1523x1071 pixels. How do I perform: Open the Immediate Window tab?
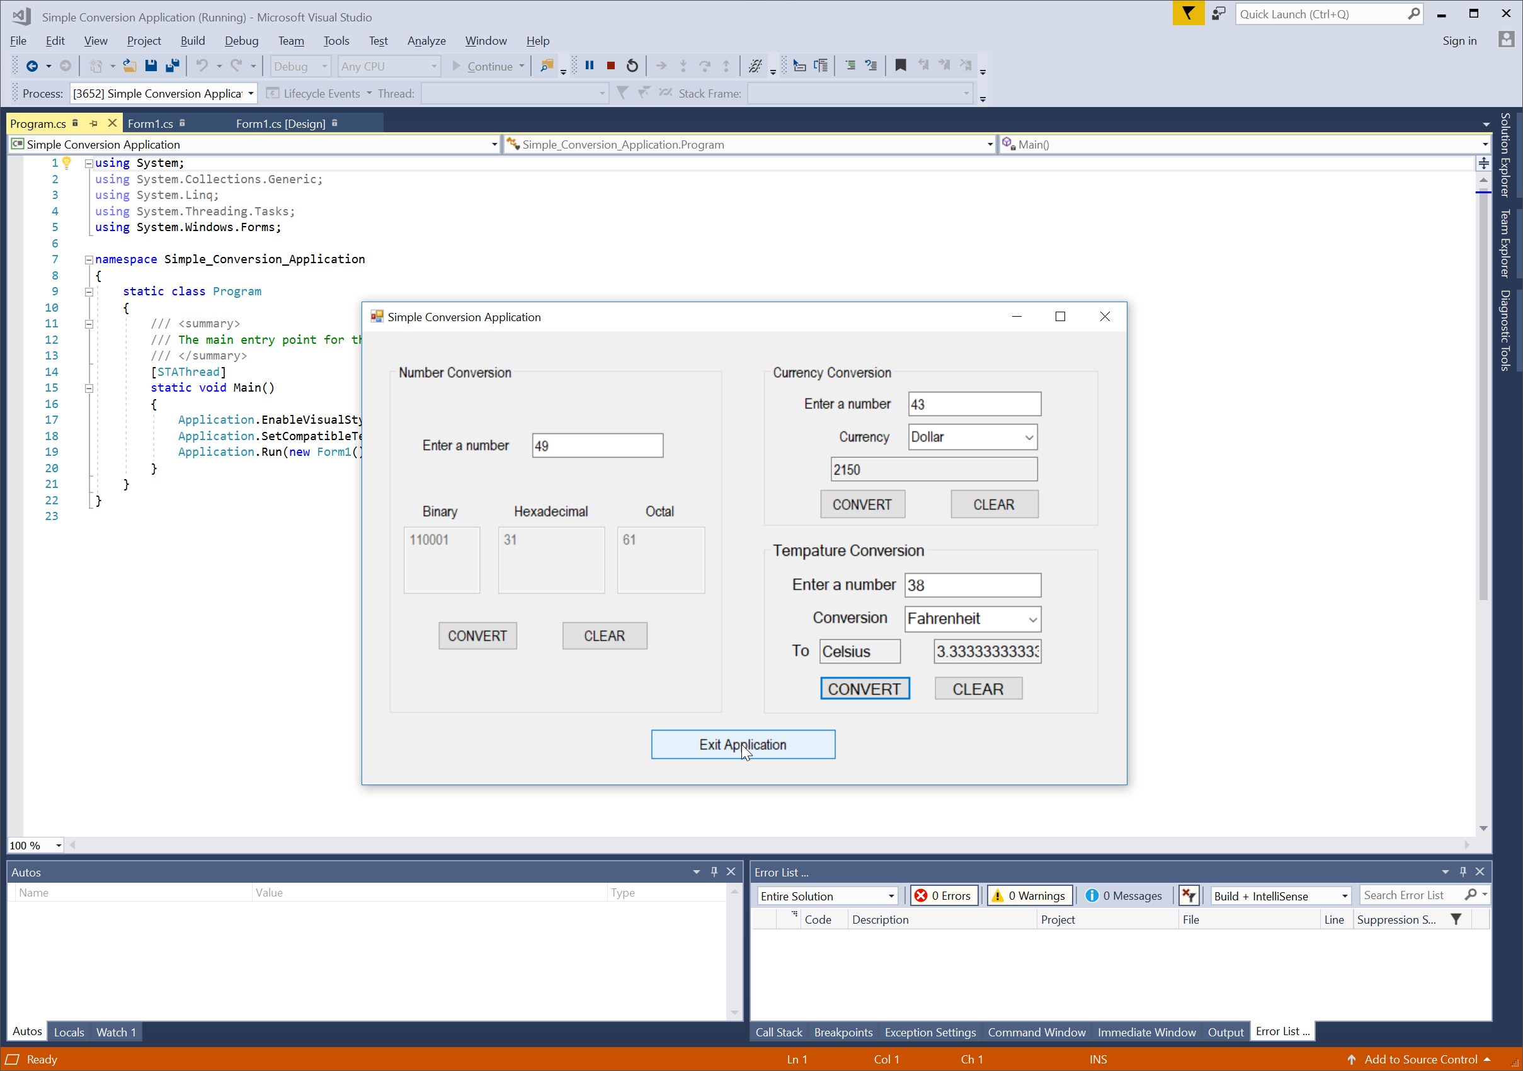1146,1032
